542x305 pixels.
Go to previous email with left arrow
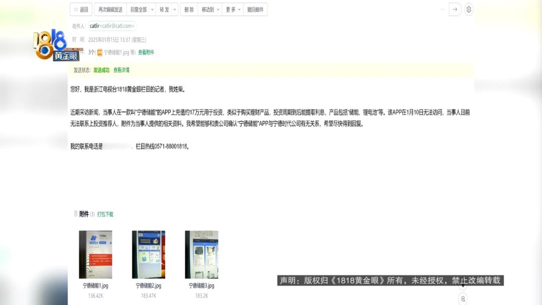[x=443, y=10]
